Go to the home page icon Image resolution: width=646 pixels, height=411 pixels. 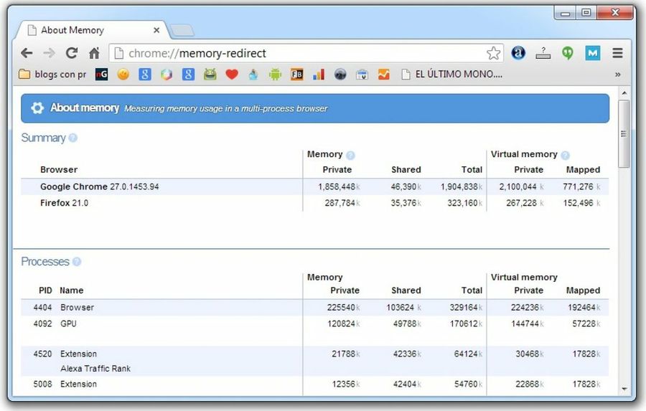click(x=94, y=53)
